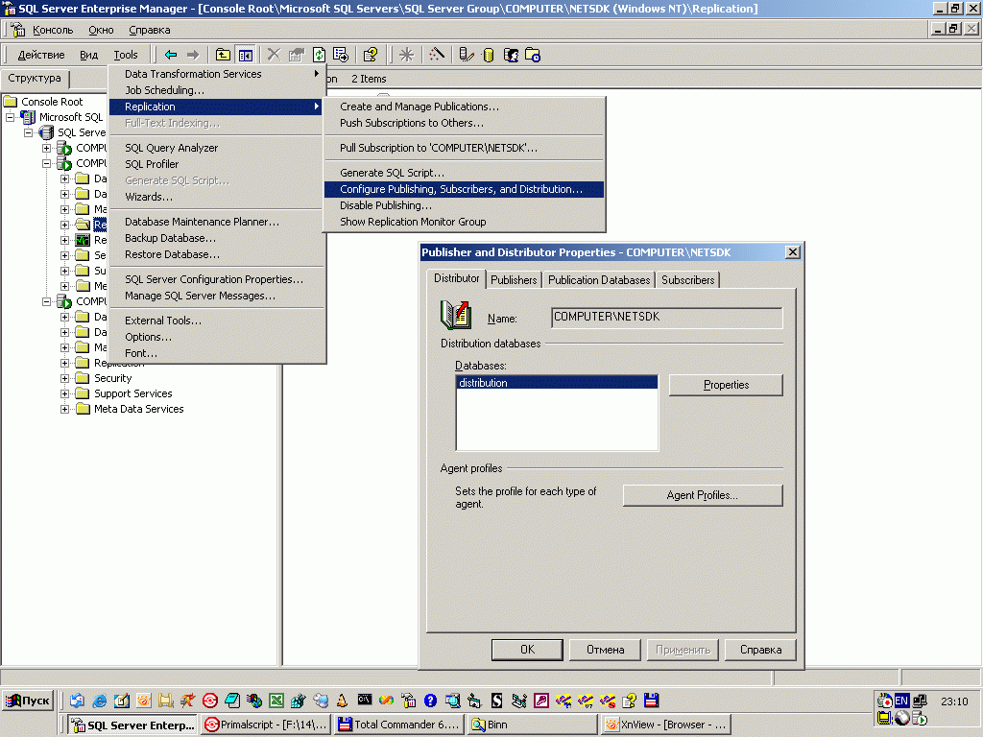The width and height of the screenshot is (983, 737).
Task: Click the Excel quick launch icon
Action: [x=276, y=701]
